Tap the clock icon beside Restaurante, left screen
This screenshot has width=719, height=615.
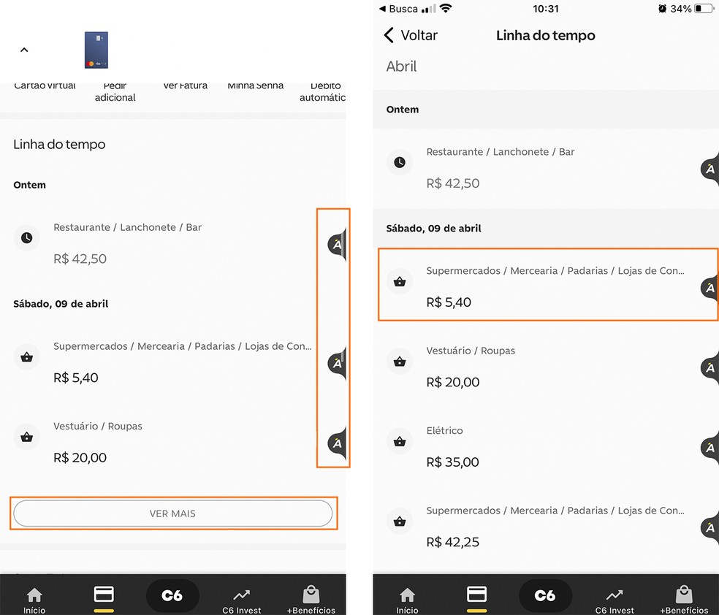(x=27, y=238)
